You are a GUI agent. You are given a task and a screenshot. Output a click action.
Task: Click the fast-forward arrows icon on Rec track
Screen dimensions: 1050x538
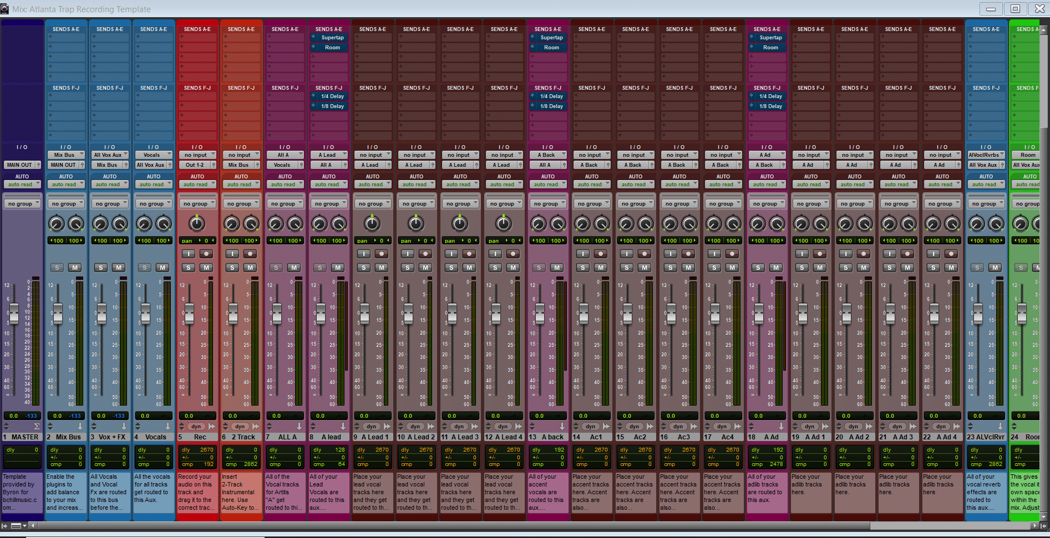[x=212, y=427]
